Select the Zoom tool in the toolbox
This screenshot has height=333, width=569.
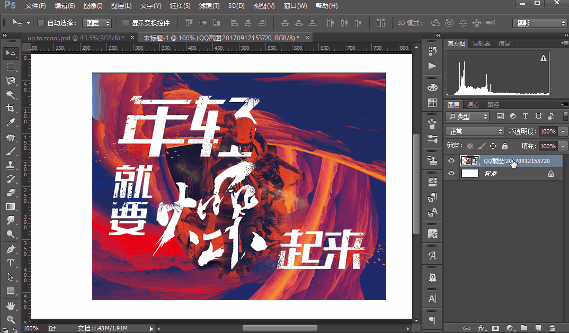point(11,320)
